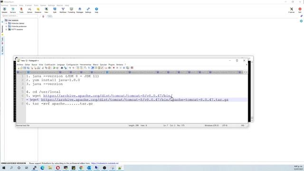304x171 pixels.
Task: Open the Buscar menu in Notepad++
Action: point(34,65)
